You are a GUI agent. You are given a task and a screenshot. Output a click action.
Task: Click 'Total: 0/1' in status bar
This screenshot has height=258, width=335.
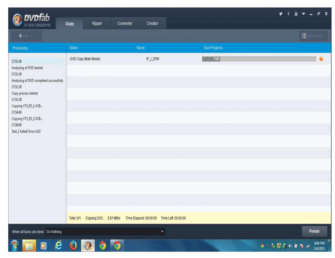(75, 218)
